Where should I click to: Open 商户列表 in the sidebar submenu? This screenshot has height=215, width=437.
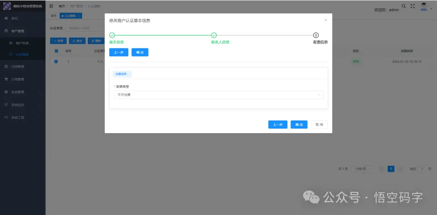click(23, 43)
